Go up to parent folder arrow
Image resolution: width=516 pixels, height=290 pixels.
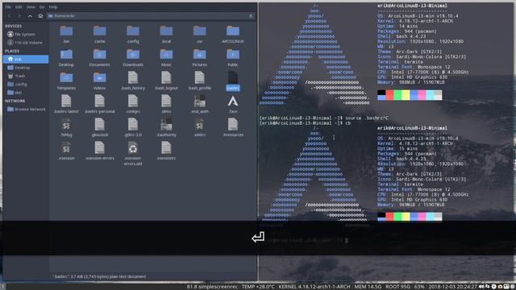(x=30, y=16)
